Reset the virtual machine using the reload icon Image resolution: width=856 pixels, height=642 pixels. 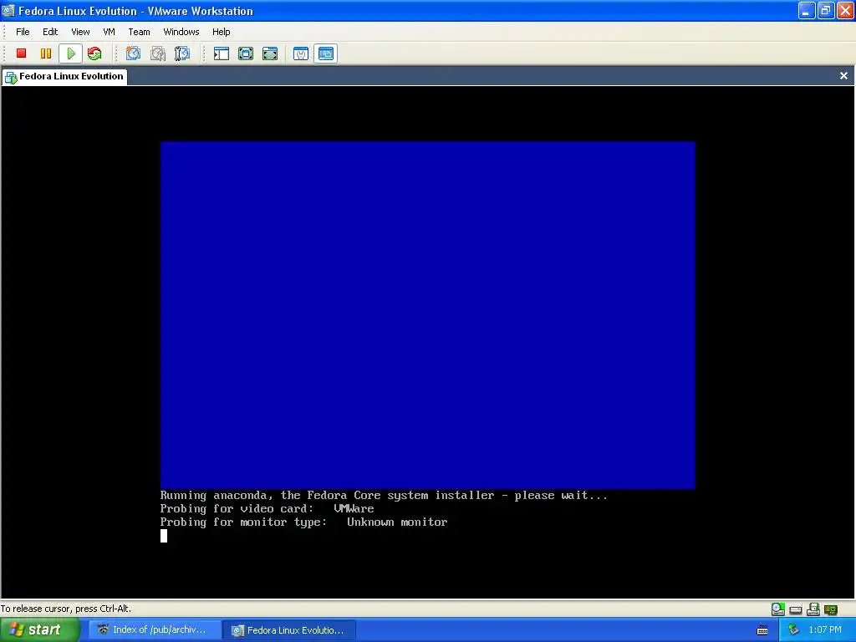click(x=94, y=53)
